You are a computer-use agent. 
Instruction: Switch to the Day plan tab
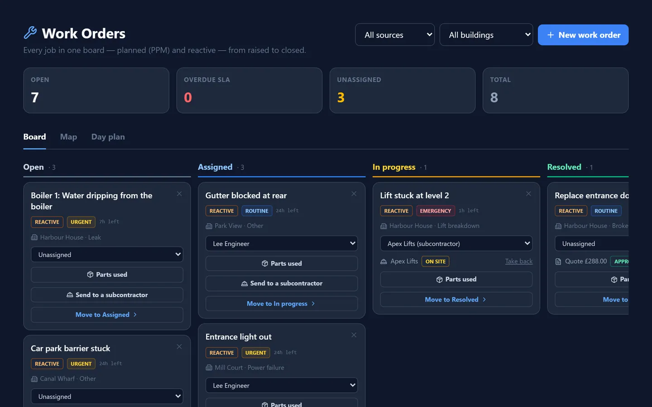point(108,137)
